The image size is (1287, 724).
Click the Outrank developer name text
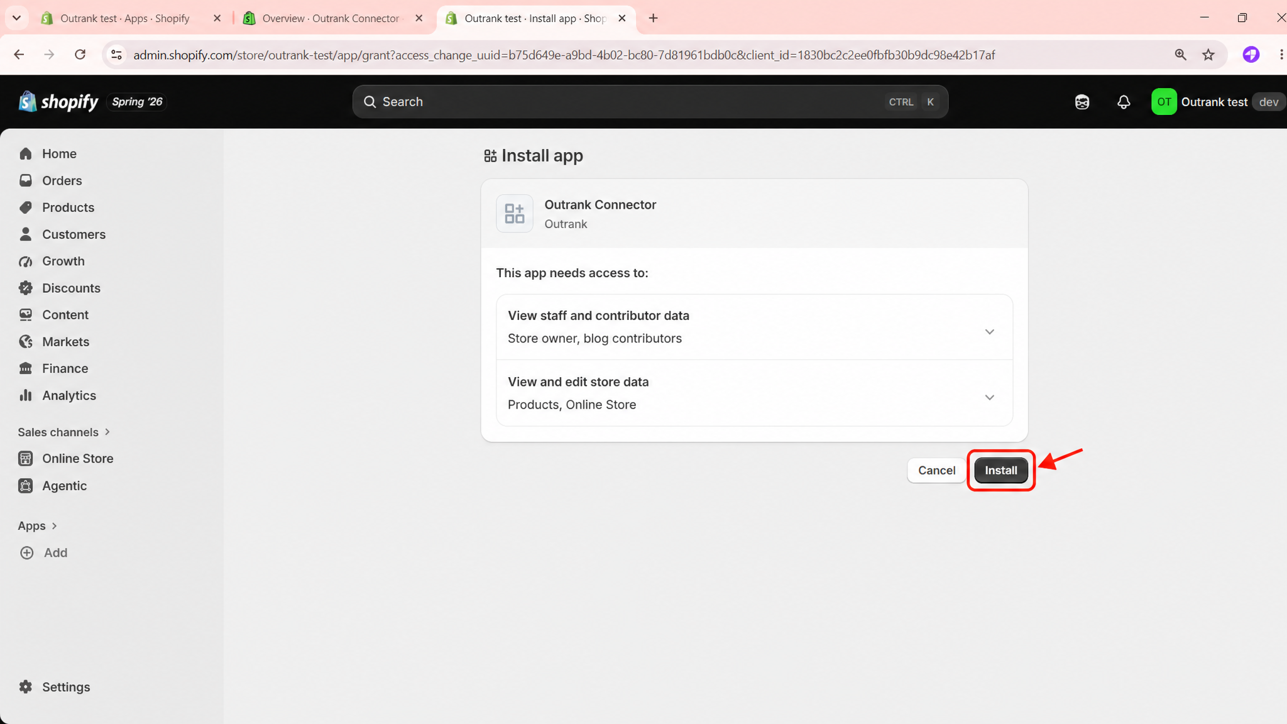click(x=566, y=224)
